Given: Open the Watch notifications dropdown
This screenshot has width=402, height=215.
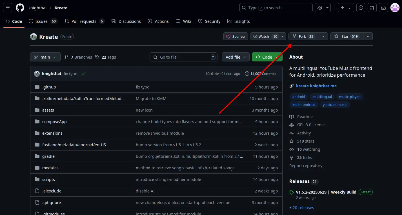Looking at the screenshot, I should coord(268,36).
